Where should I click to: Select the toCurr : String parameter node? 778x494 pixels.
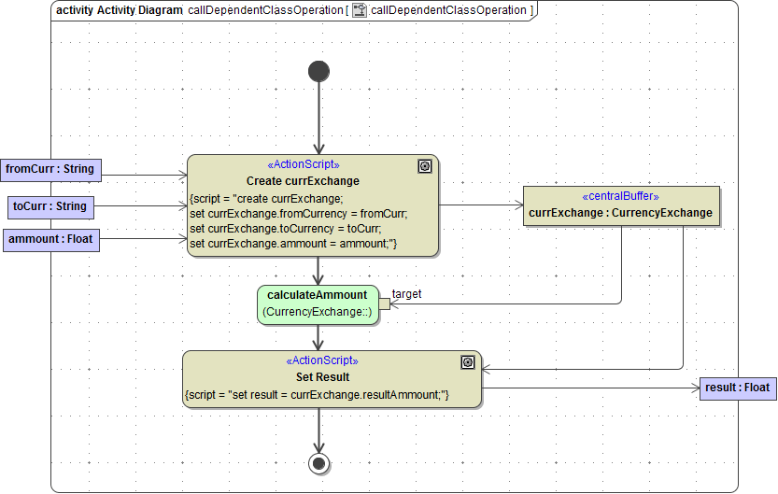pyautogui.click(x=50, y=206)
